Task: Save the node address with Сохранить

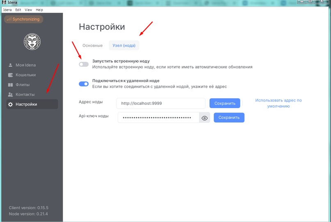Action: click(x=225, y=103)
